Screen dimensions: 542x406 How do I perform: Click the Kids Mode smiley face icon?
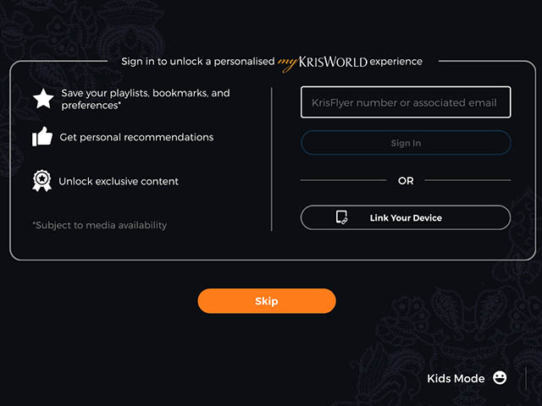click(500, 378)
